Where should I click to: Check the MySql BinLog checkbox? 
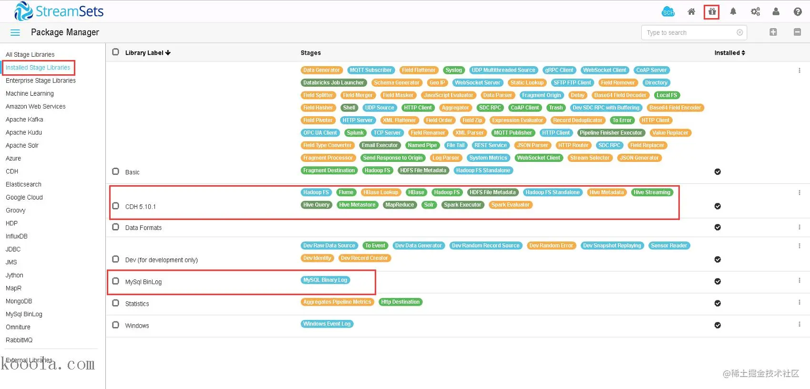pos(115,281)
